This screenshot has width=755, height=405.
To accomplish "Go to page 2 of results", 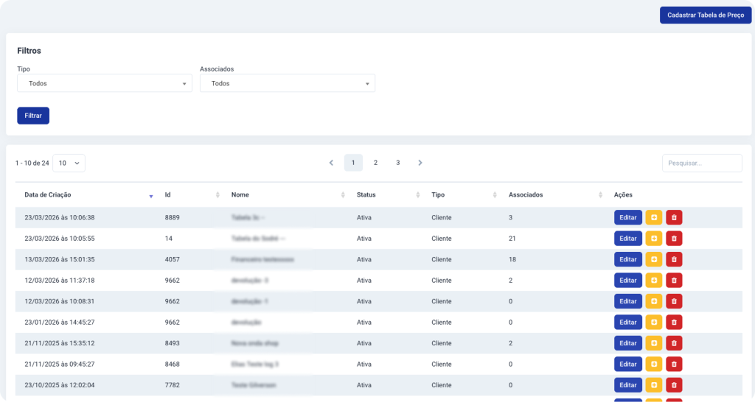I will tap(375, 163).
